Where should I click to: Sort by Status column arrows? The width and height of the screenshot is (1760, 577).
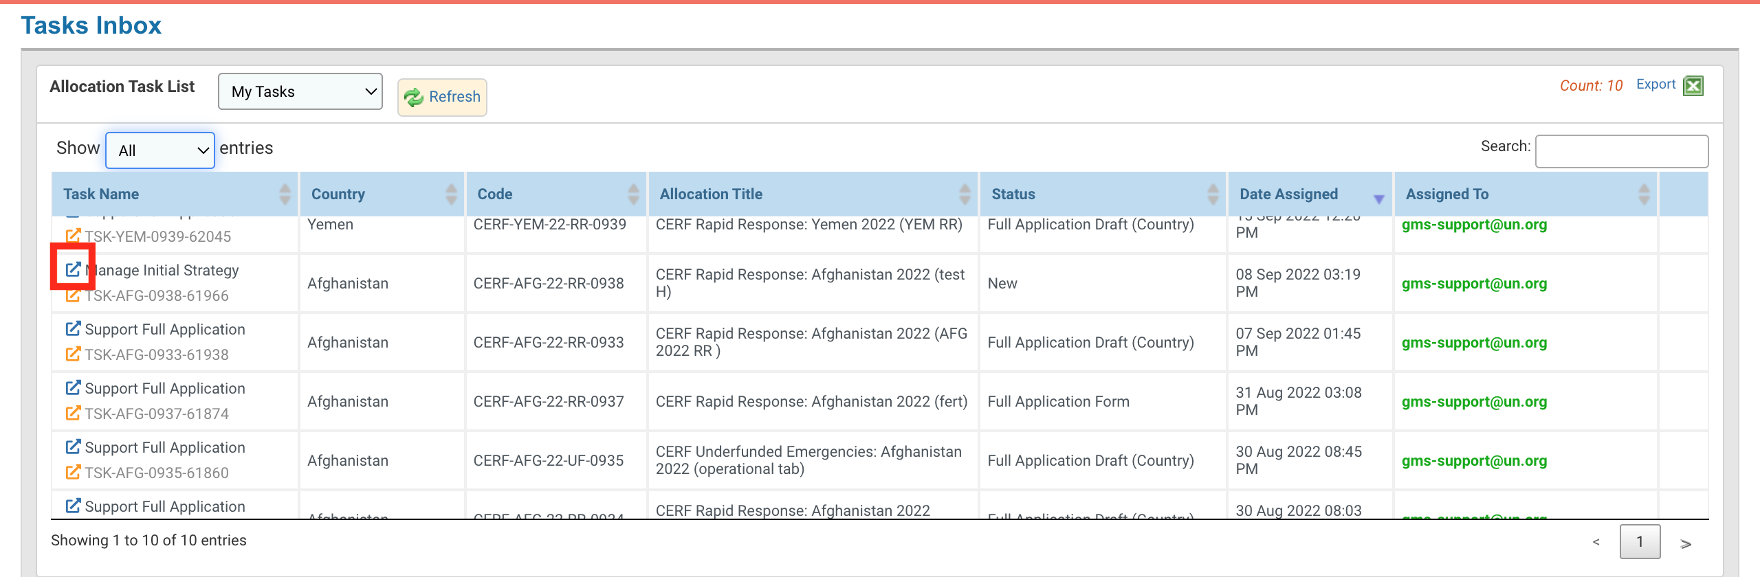pyautogui.click(x=1213, y=194)
